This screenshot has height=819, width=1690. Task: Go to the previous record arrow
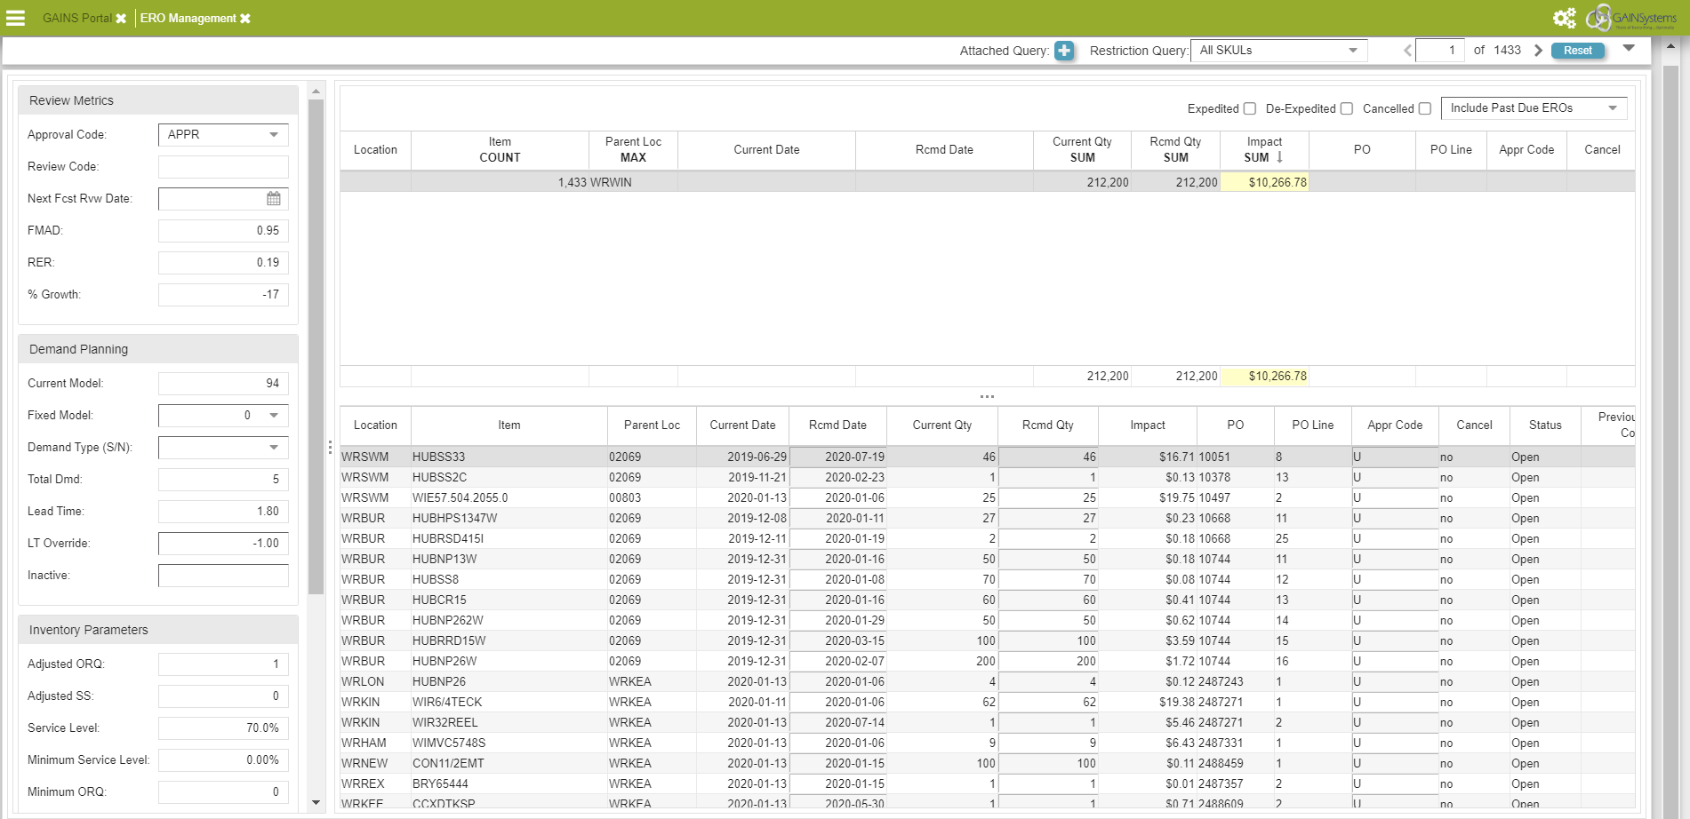(x=1407, y=51)
